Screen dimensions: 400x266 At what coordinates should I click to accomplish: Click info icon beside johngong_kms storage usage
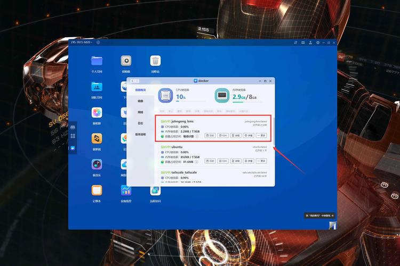point(197,136)
